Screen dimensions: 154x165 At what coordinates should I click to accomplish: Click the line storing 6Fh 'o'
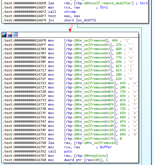click(70, 121)
